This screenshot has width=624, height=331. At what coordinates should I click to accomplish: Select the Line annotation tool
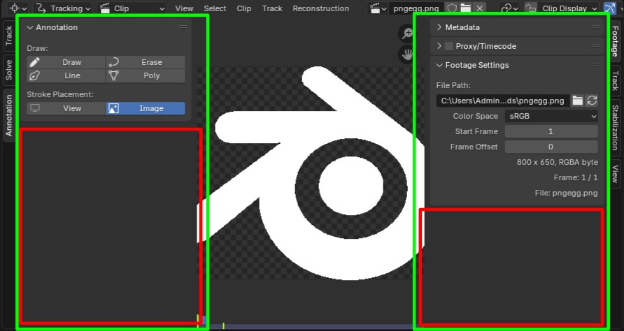[66, 75]
